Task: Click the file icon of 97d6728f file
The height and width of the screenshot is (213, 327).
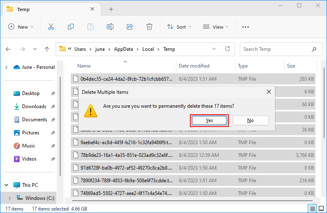Action: (x=76, y=168)
